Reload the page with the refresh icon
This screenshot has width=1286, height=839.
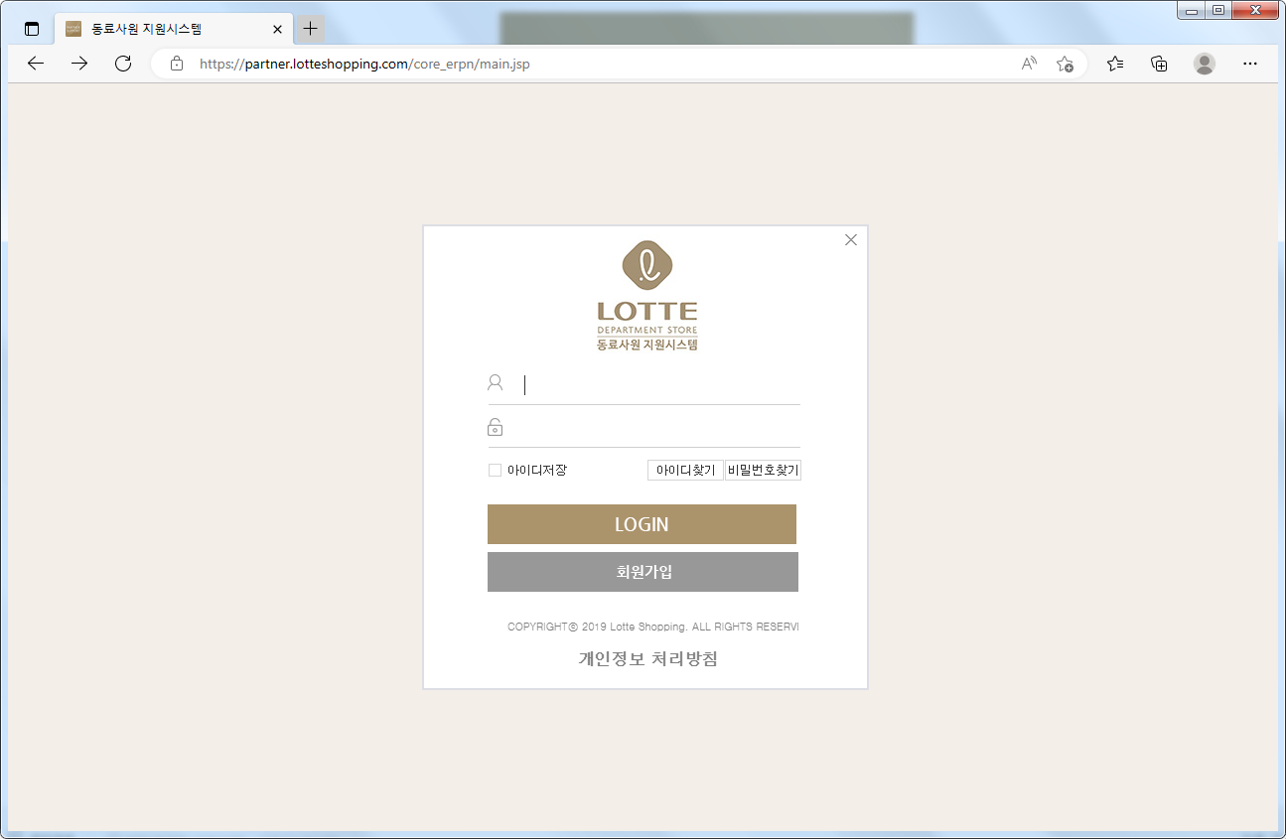tap(123, 64)
